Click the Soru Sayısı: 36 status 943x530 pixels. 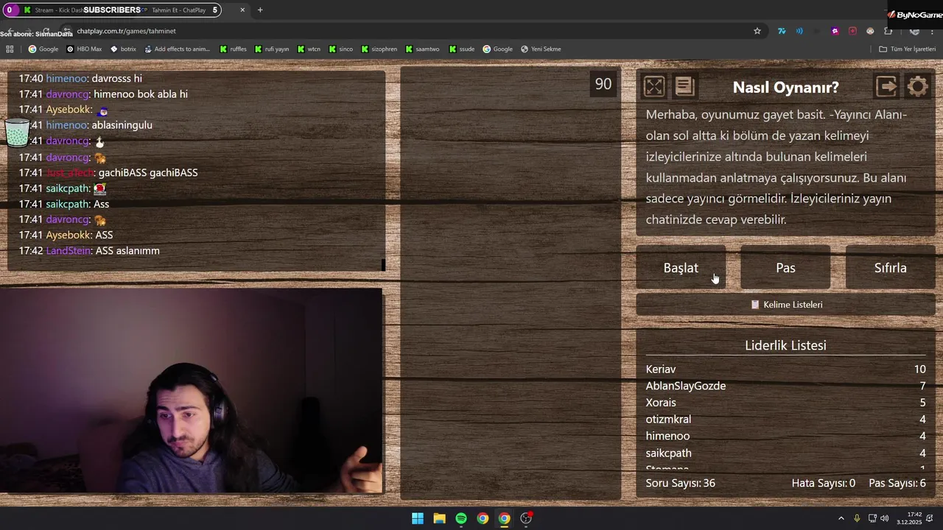pos(680,484)
